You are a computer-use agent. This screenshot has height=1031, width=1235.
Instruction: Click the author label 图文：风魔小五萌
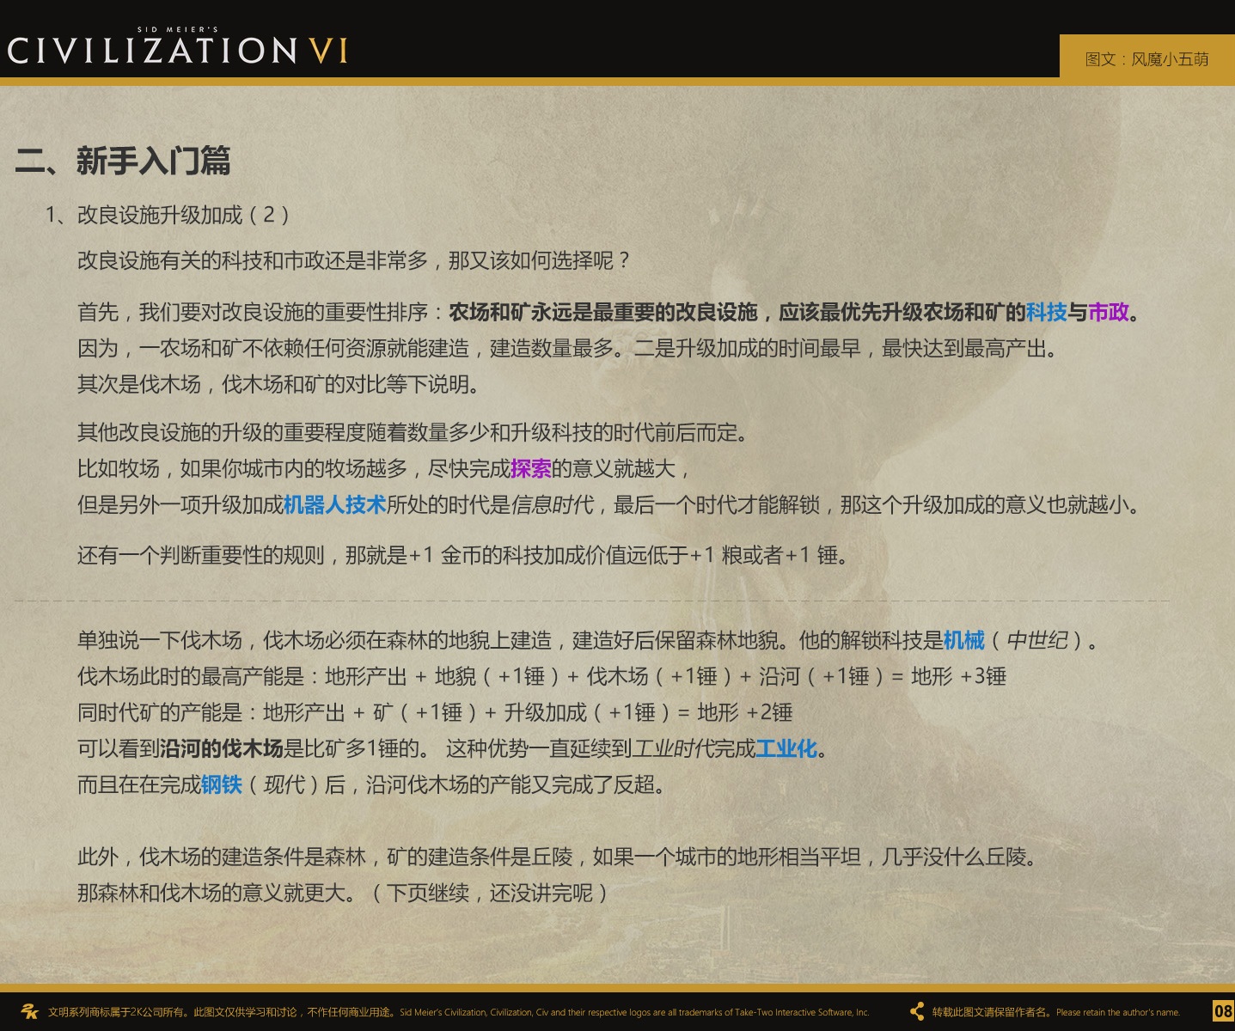(x=1146, y=59)
